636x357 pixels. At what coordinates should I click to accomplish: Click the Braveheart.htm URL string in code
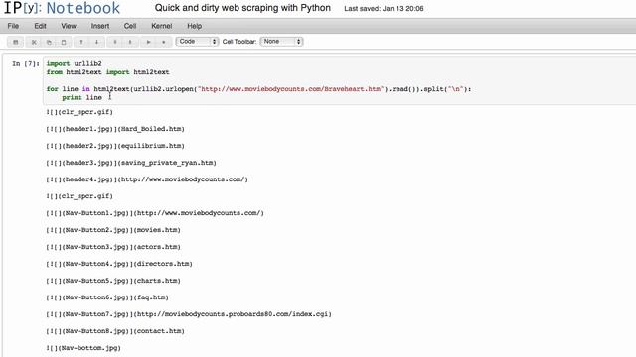290,89
